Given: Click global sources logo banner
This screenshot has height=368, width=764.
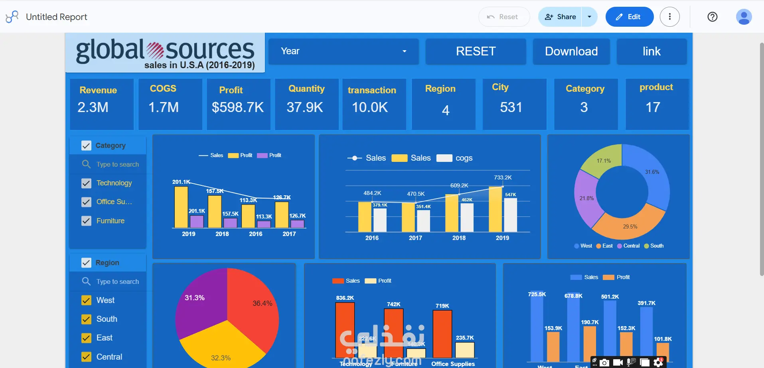Looking at the screenshot, I should [165, 53].
